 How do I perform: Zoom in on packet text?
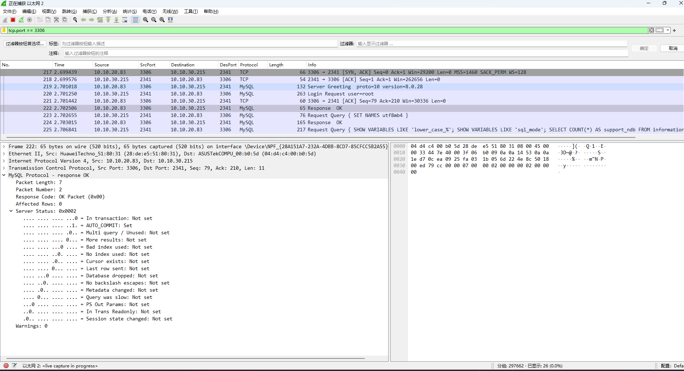coord(145,20)
